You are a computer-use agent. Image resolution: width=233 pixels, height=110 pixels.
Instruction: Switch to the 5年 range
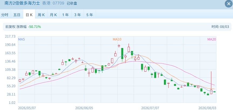[90, 15]
